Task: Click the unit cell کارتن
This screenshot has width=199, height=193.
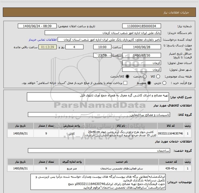Action: click(x=72, y=133)
